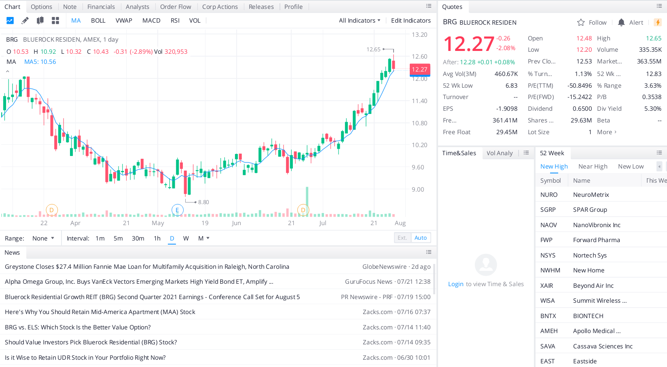Select the line chart type icon
This screenshot has height=367, width=667.
(x=10, y=21)
